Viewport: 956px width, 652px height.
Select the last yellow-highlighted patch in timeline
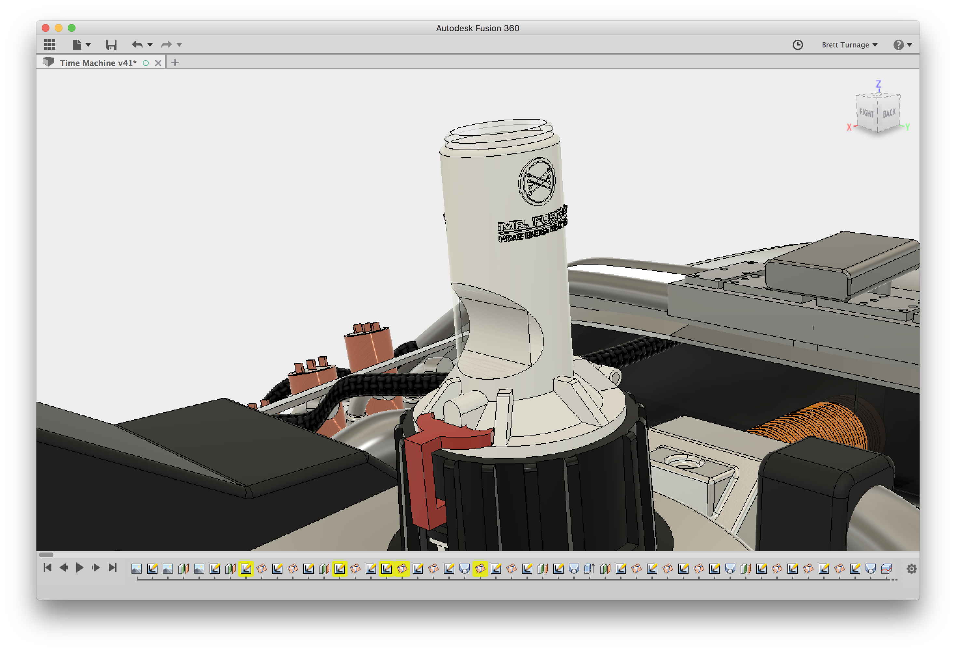pyautogui.click(x=480, y=568)
